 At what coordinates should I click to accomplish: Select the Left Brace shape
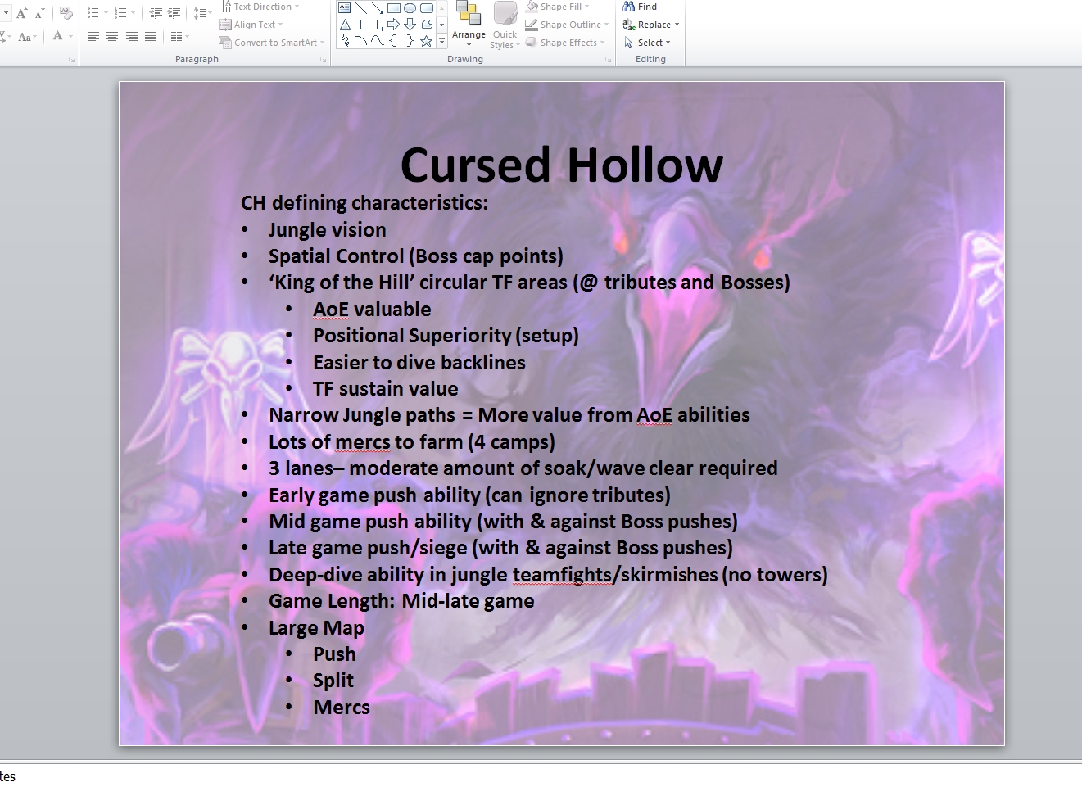[394, 41]
